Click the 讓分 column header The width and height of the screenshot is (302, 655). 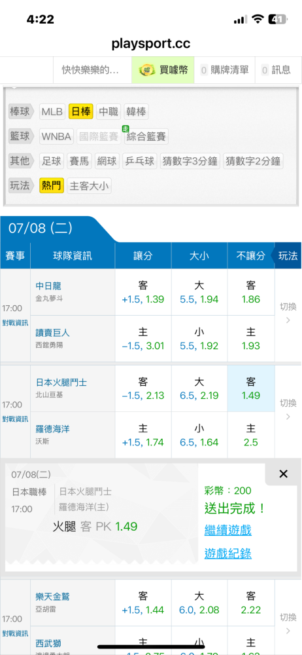143,255
